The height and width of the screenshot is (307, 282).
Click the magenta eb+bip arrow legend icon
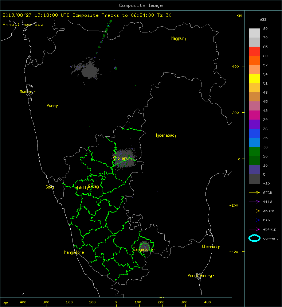pos(254,229)
